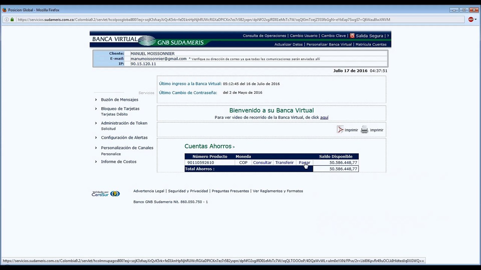The width and height of the screenshot is (481, 270).
Task: Click Pagar for account 90110592610
Action: click(304, 162)
